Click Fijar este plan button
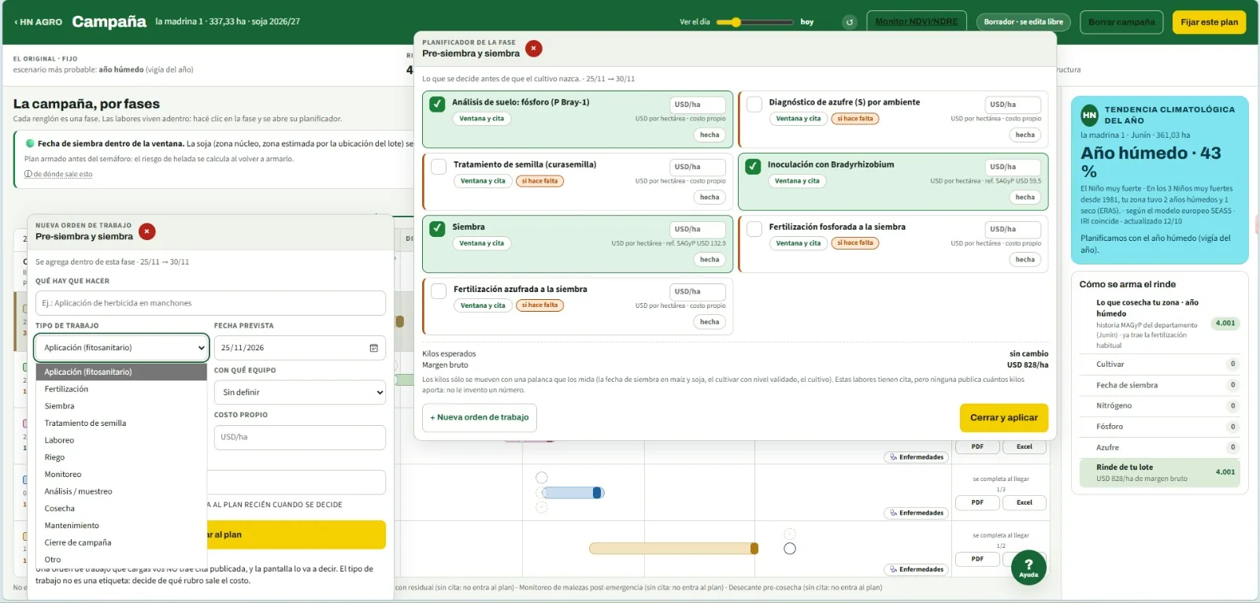Image resolution: width=1260 pixels, height=603 pixels. tap(1210, 22)
